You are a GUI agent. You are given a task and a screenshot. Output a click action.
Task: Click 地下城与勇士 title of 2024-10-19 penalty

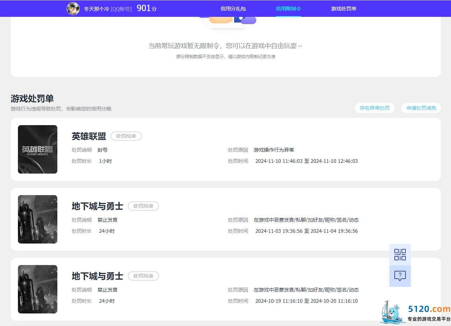(98, 276)
